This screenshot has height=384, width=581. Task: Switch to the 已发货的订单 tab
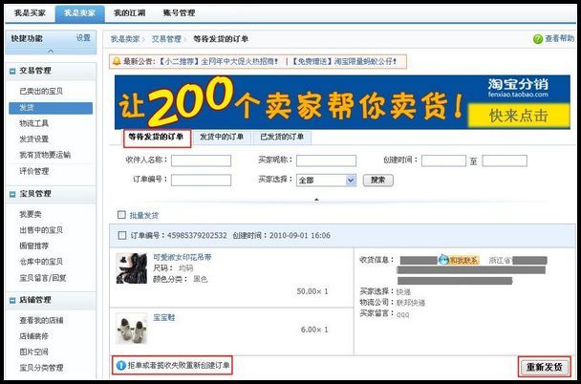coord(282,138)
